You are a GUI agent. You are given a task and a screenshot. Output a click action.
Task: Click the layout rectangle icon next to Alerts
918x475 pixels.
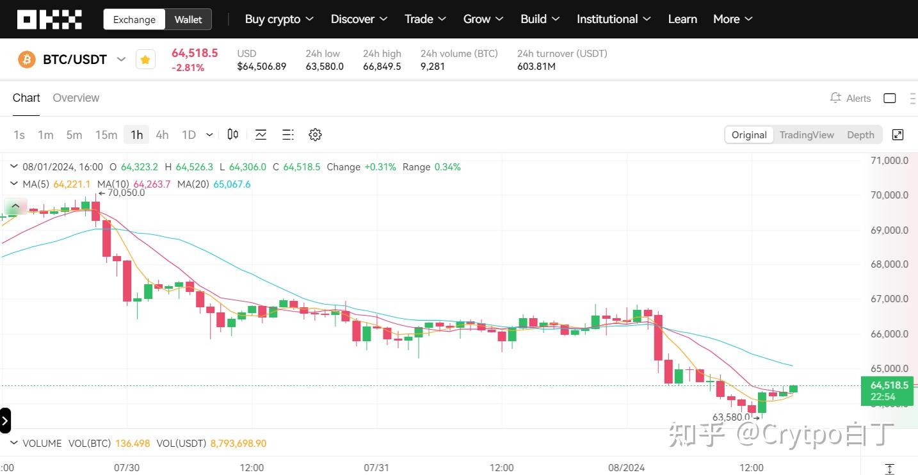click(890, 98)
